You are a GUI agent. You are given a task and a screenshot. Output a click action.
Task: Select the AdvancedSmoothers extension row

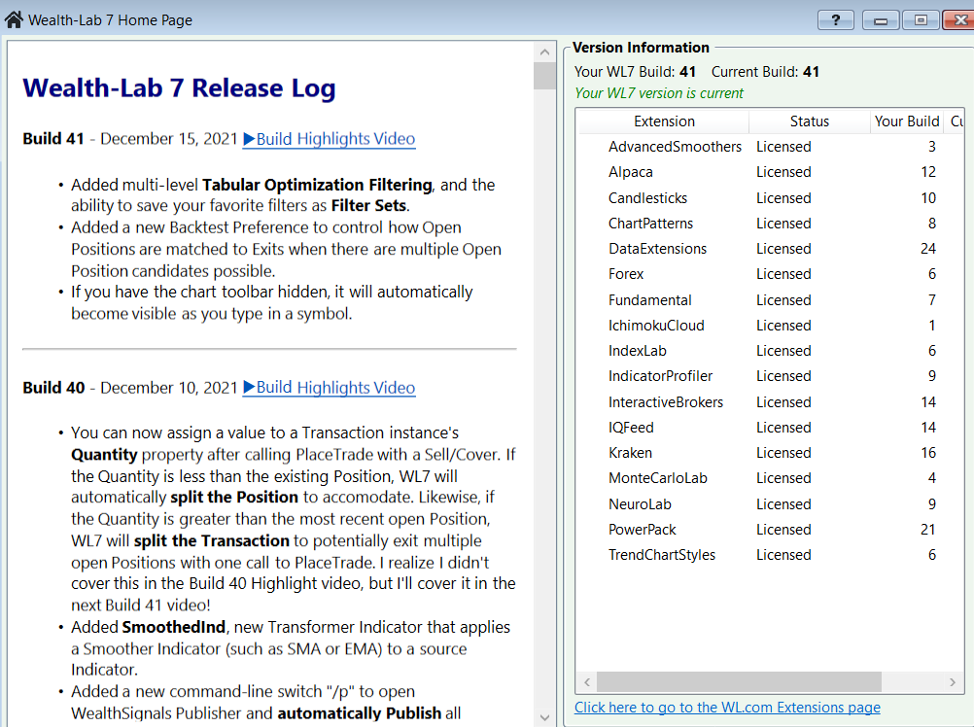675,147
